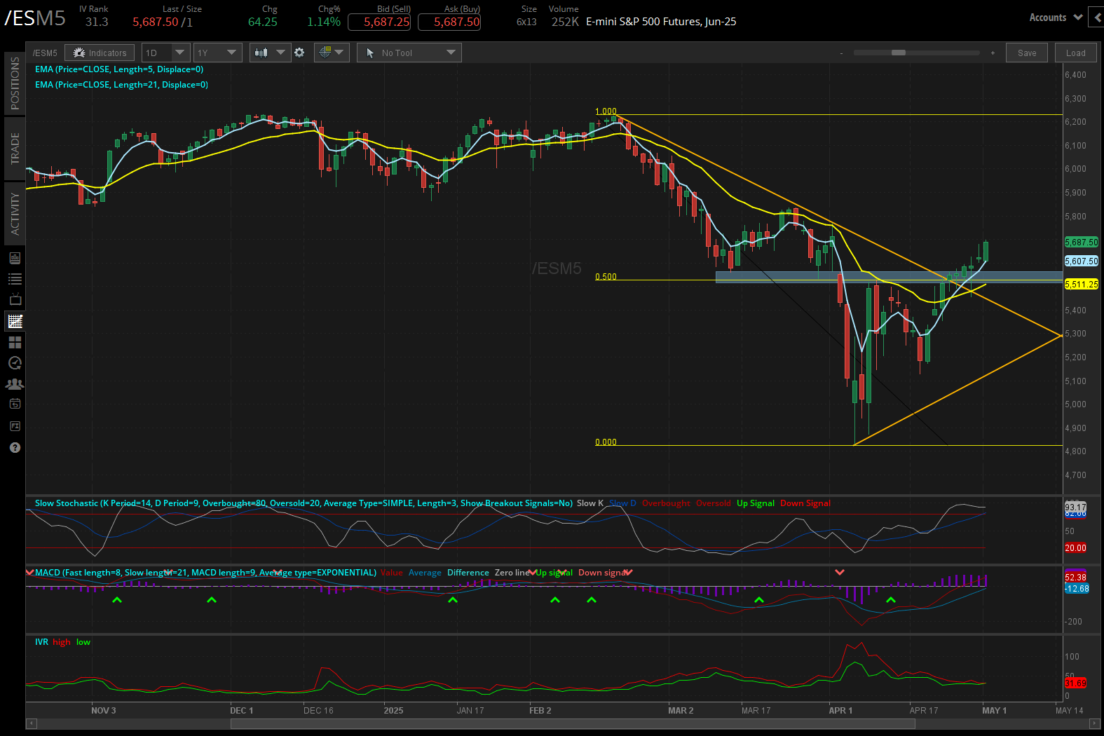Click the 2025 label on time axis

(x=393, y=711)
